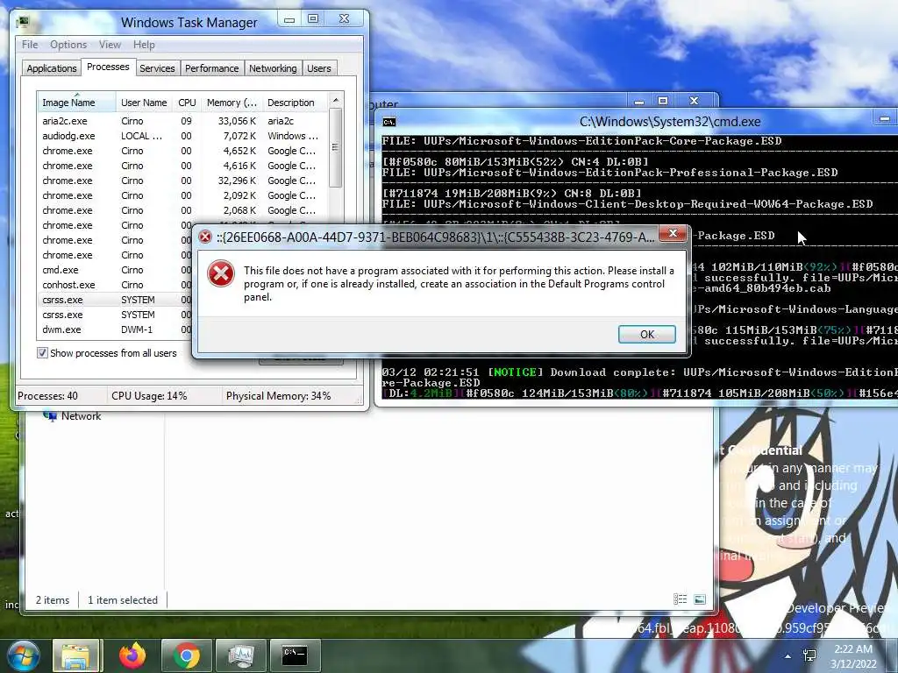
Task: Select the aria2c.exe process row
Action: 183,121
